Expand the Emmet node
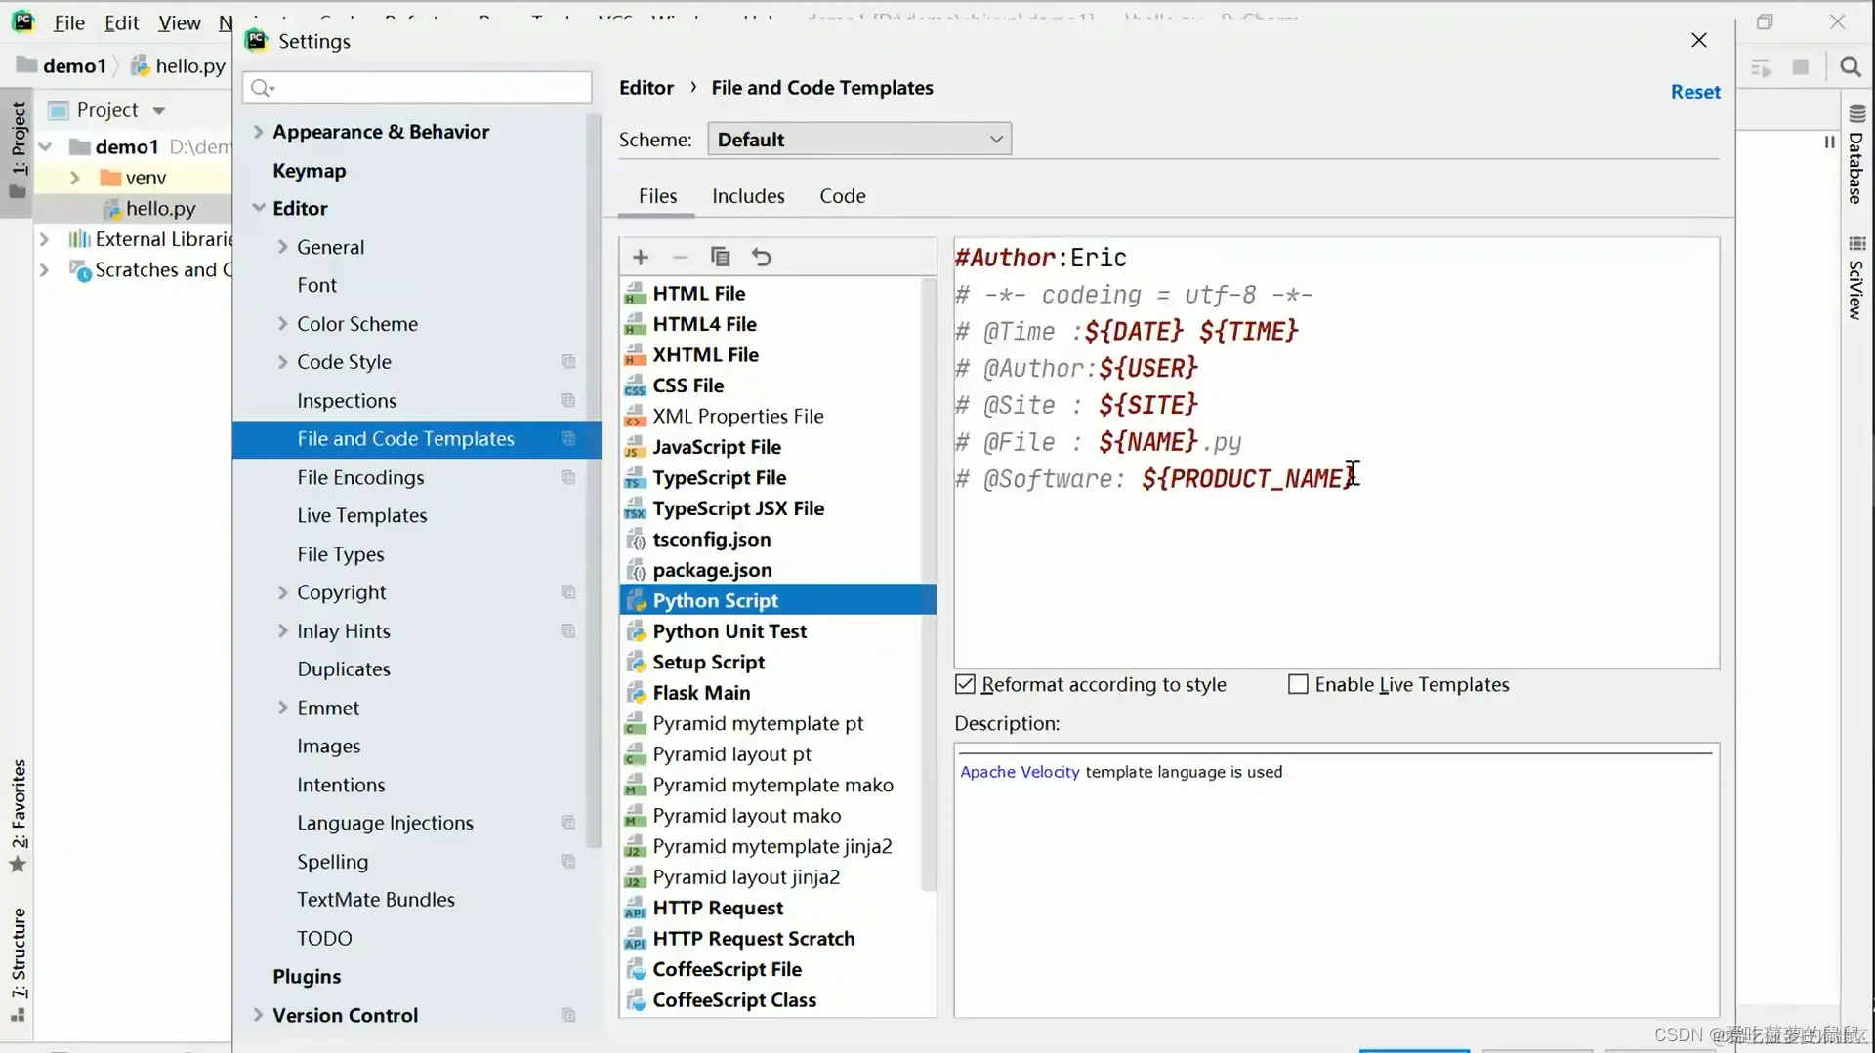 (x=282, y=708)
